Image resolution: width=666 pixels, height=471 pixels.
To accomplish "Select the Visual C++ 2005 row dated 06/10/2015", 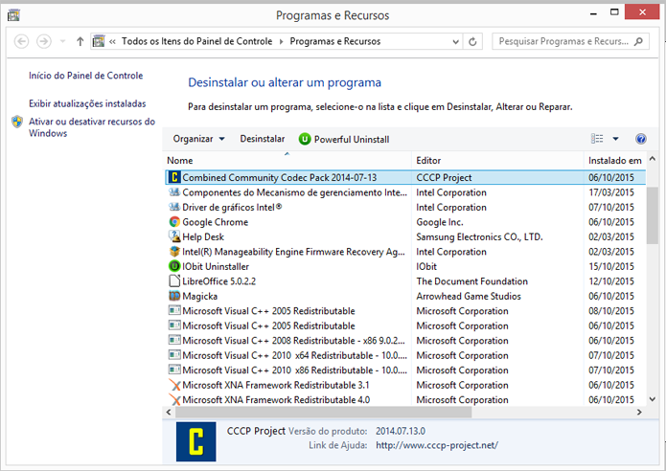I will click(x=405, y=325).
